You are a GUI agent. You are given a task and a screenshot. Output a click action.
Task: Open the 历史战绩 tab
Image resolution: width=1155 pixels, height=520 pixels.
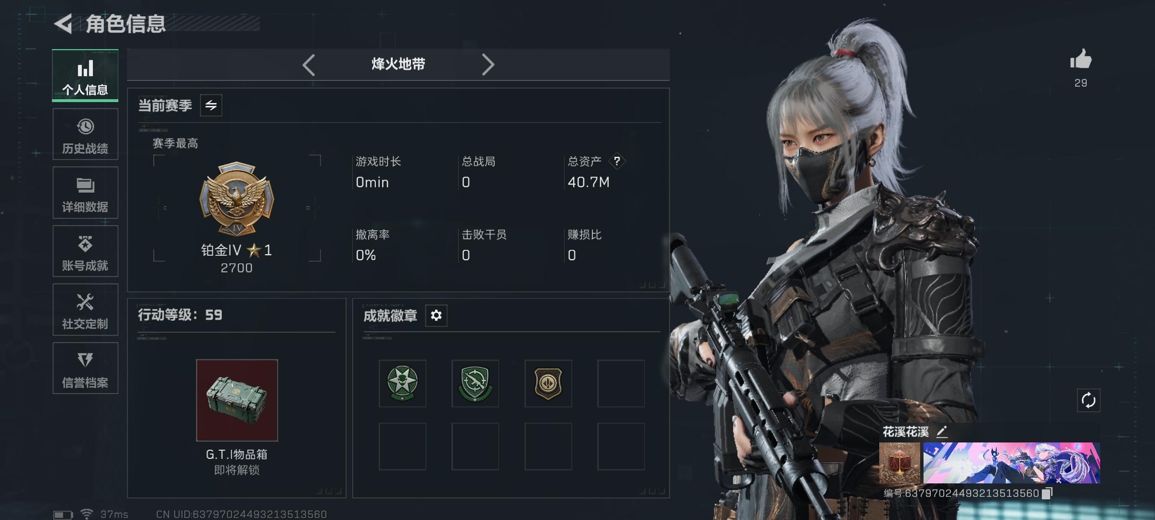(x=85, y=134)
